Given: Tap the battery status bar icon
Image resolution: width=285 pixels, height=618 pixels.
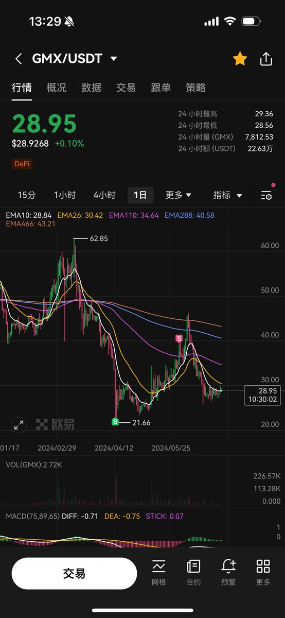Looking at the screenshot, I should click(x=251, y=22).
